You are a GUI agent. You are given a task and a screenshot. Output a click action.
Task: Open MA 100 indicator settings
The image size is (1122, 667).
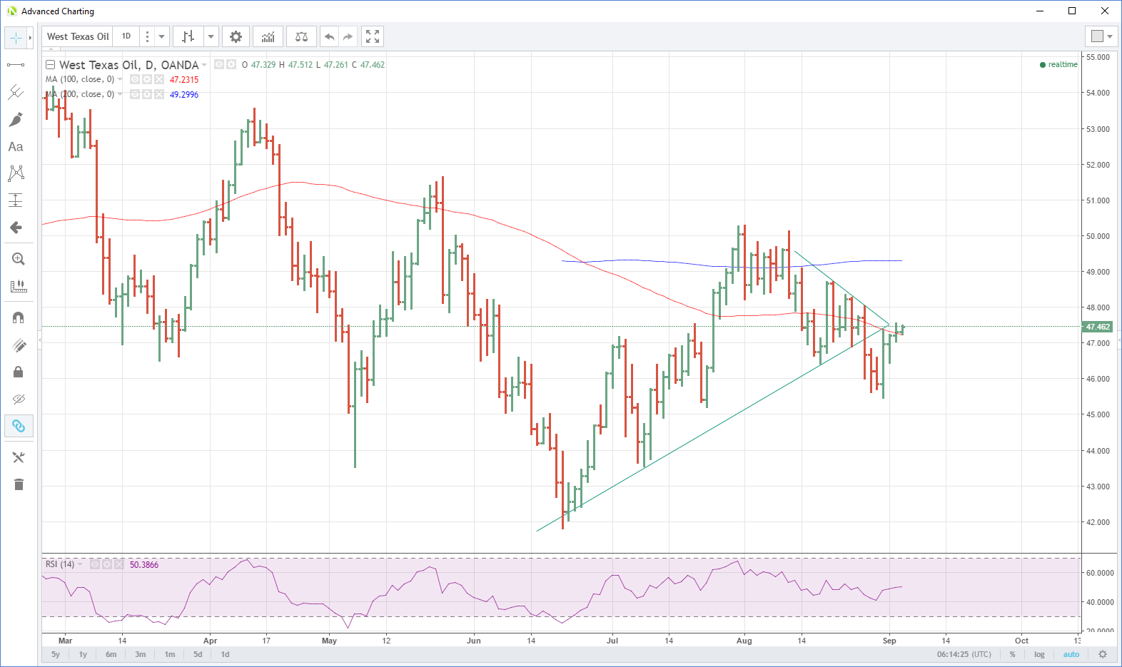tap(146, 79)
